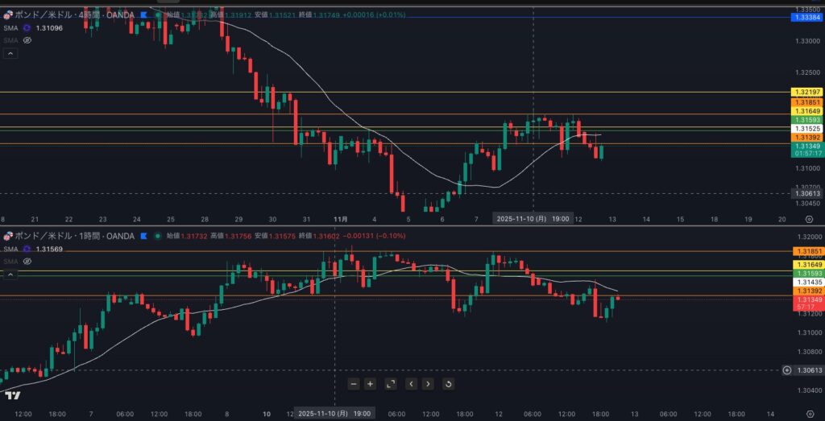Click the zoom in plus button
This screenshot has height=421, width=825.
click(370, 384)
